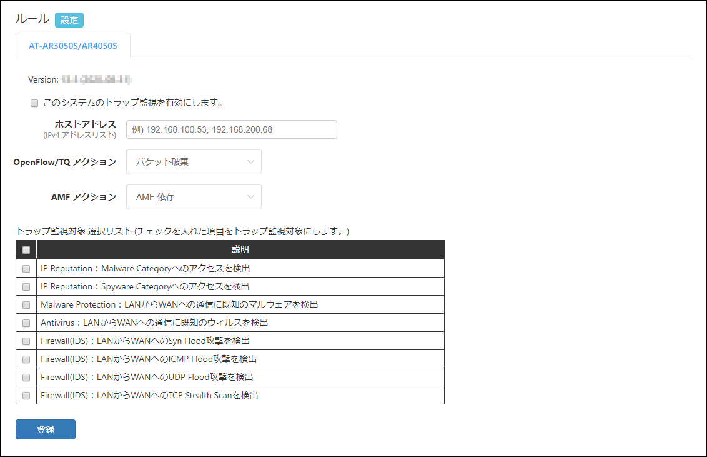Click the OpenFlow/TQ アクション label
The height and width of the screenshot is (457, 707).
click(x=65, y=162)
